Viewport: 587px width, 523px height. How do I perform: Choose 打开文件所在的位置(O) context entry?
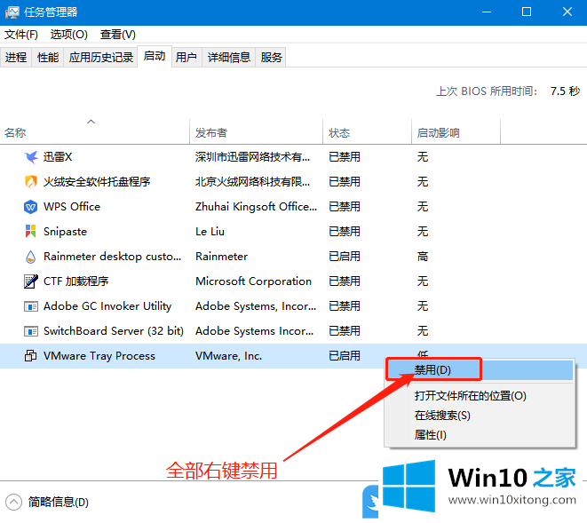pyautogui.click(x=480, y=396)
